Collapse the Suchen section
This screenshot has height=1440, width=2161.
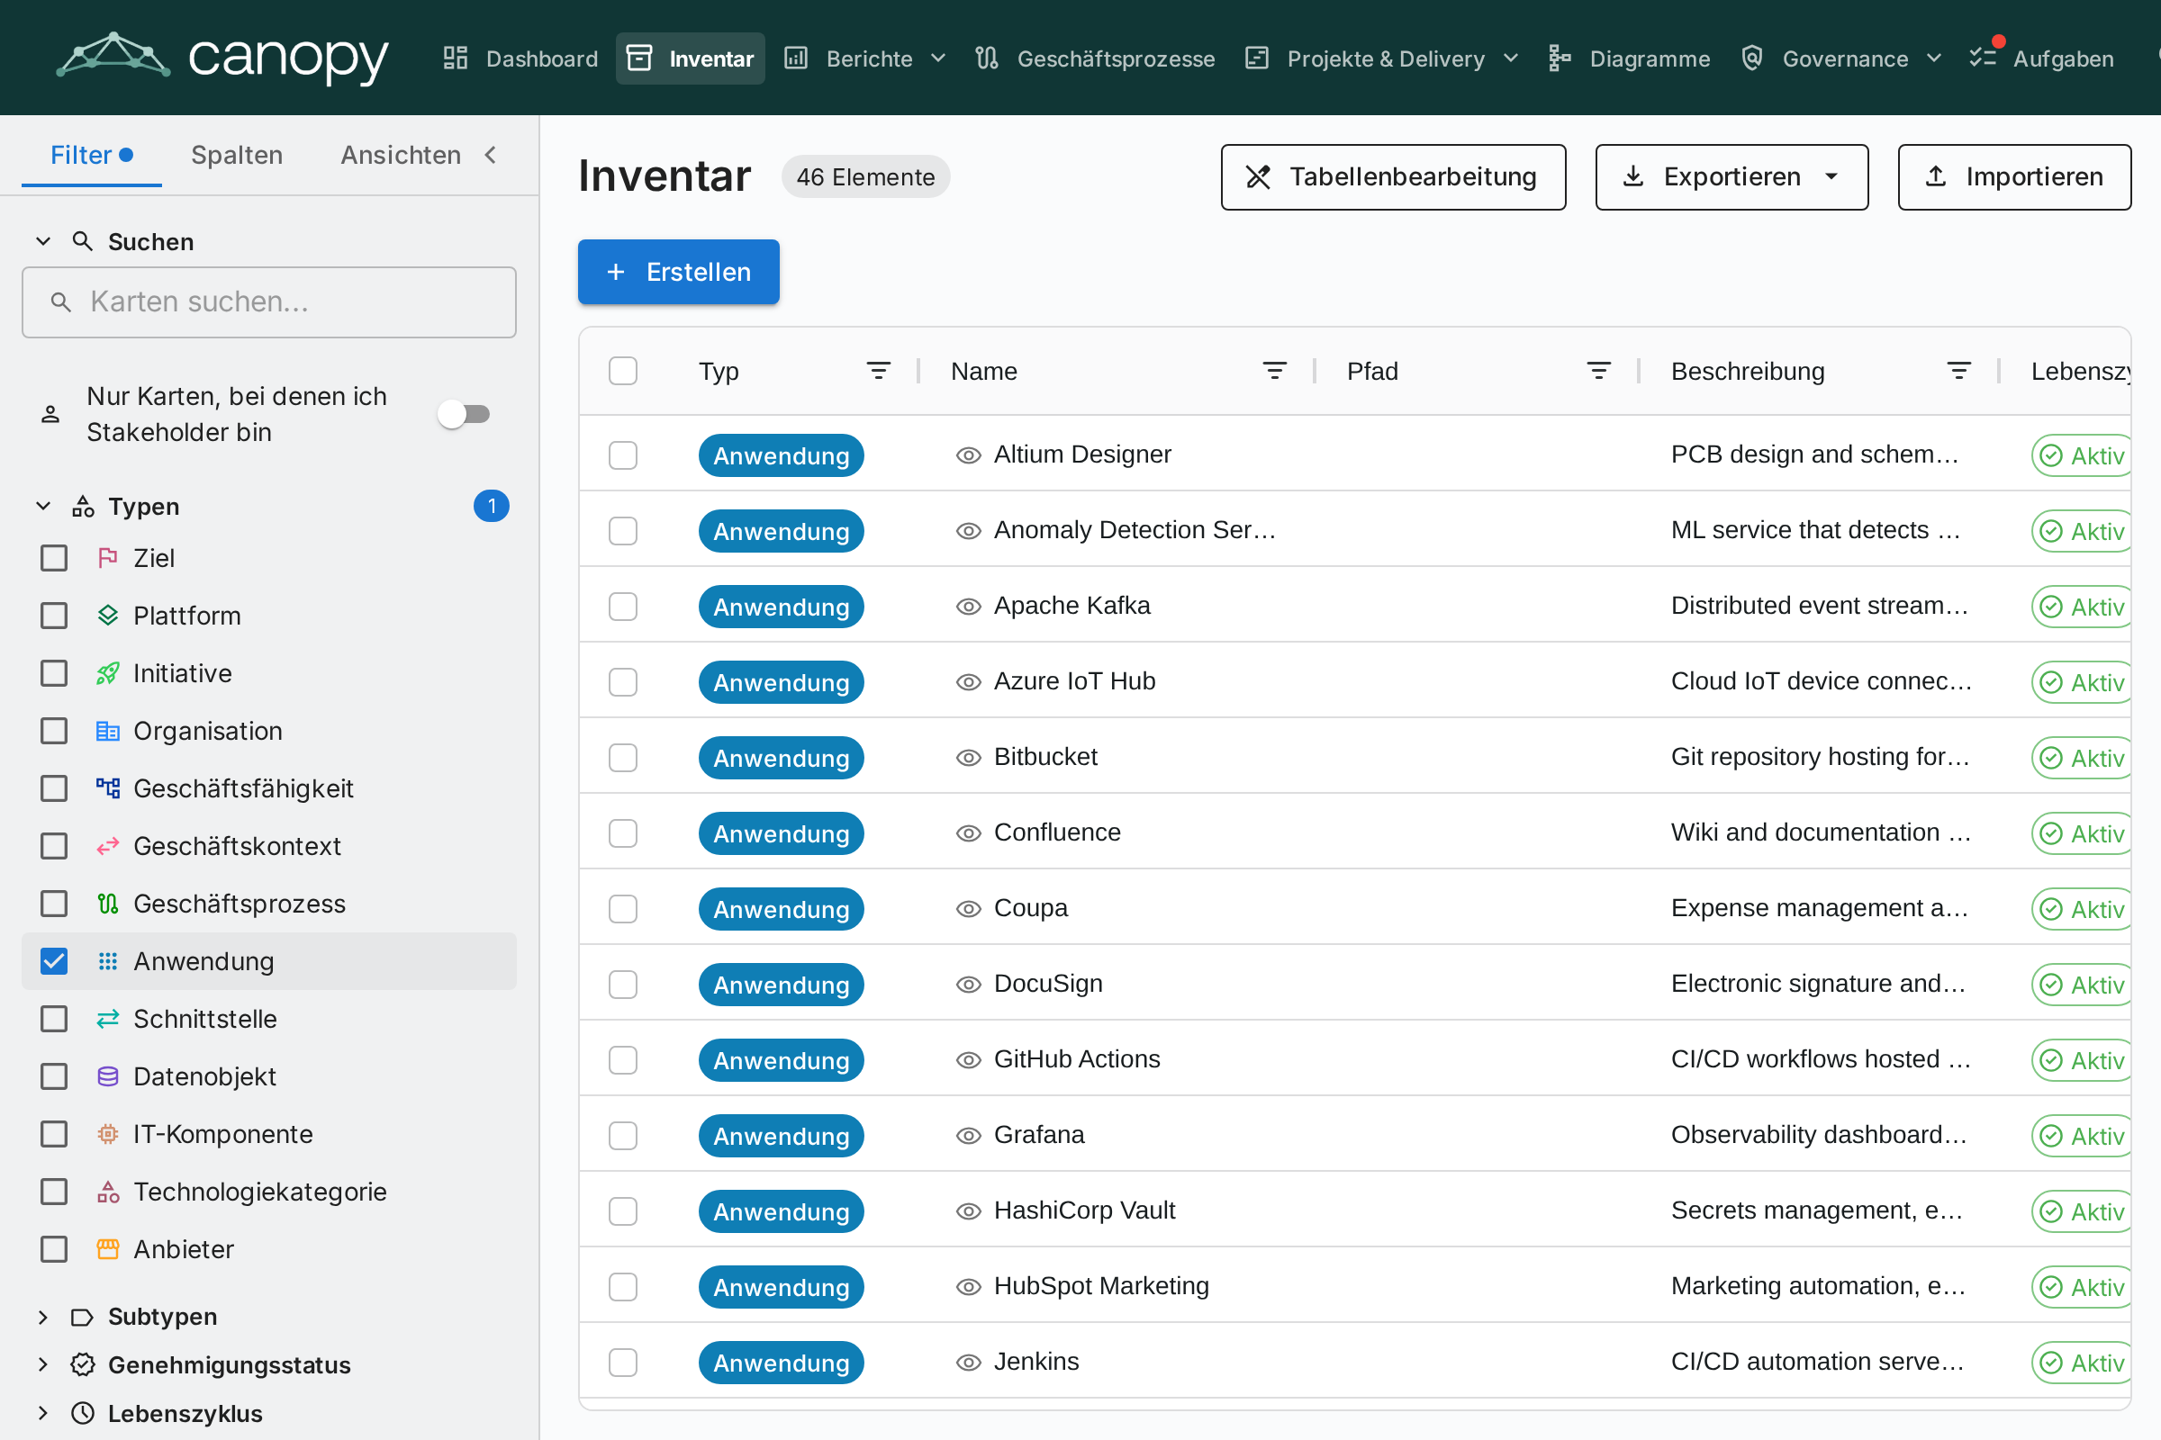pyautogui.click(x=43, y=241)
